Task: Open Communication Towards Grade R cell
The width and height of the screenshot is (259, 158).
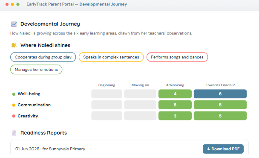Action: 220,105
